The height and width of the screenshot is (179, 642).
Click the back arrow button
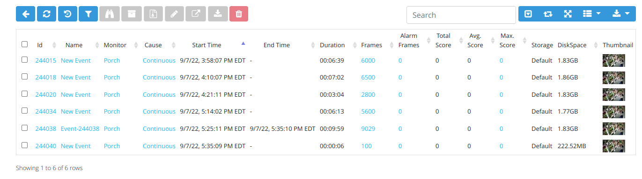pyautogui.click(x=26, y=14)
